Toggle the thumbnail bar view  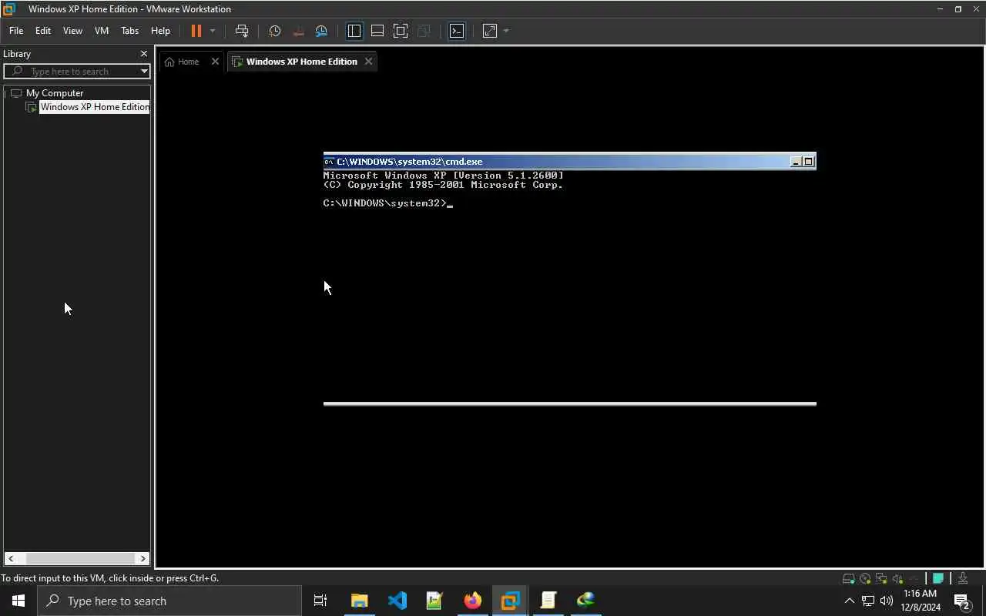pos(377,31)
